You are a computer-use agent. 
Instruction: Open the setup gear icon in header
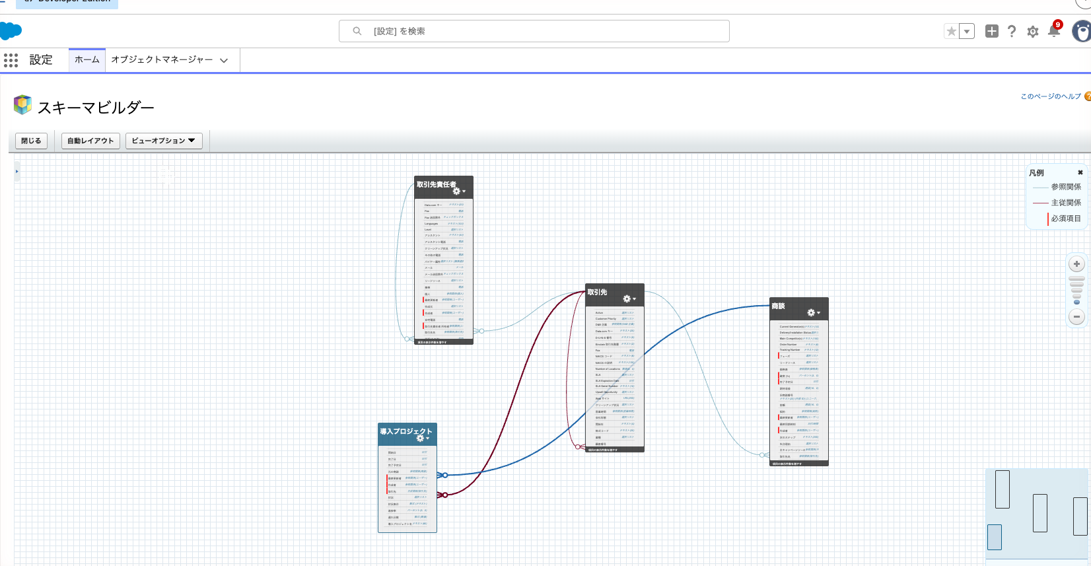[x=1033, y=32]
